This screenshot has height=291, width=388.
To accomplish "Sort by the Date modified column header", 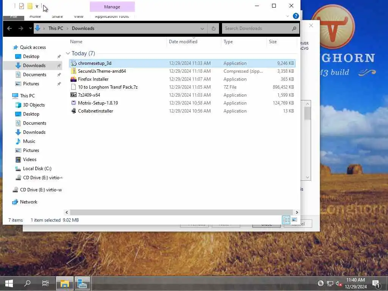I will point(183,42).
